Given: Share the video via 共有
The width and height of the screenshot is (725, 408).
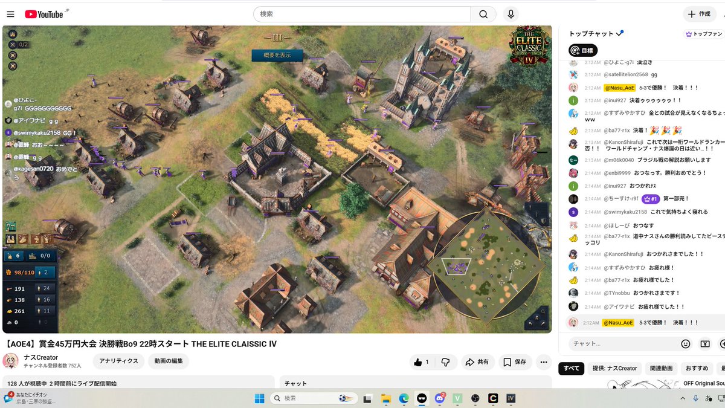Looking at the screenshot, I should pos(477,362).
